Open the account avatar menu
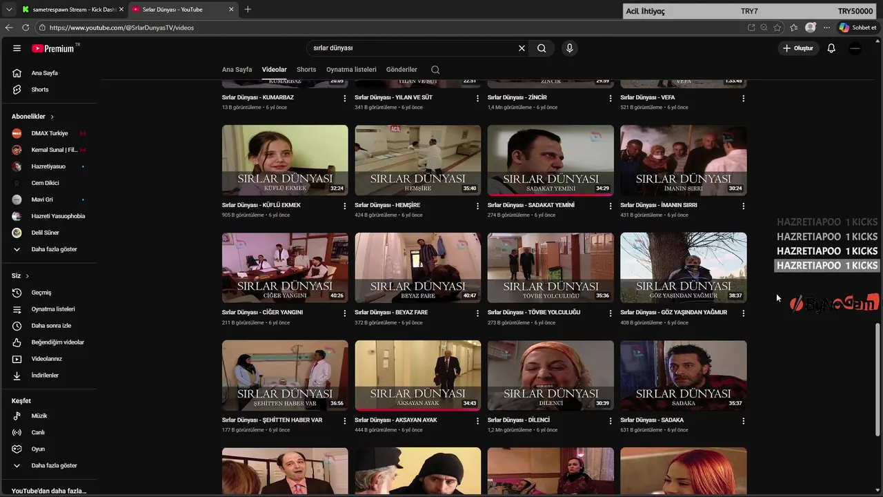 (x=855, y=48)
